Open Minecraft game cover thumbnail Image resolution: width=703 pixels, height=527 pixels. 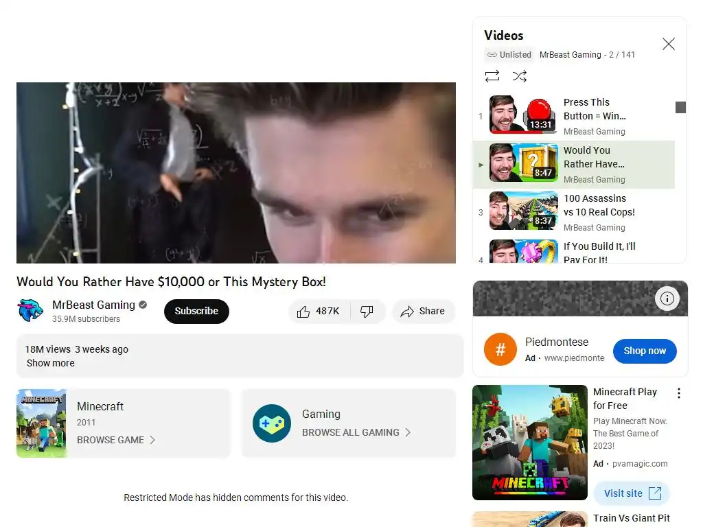pos(42,423)
